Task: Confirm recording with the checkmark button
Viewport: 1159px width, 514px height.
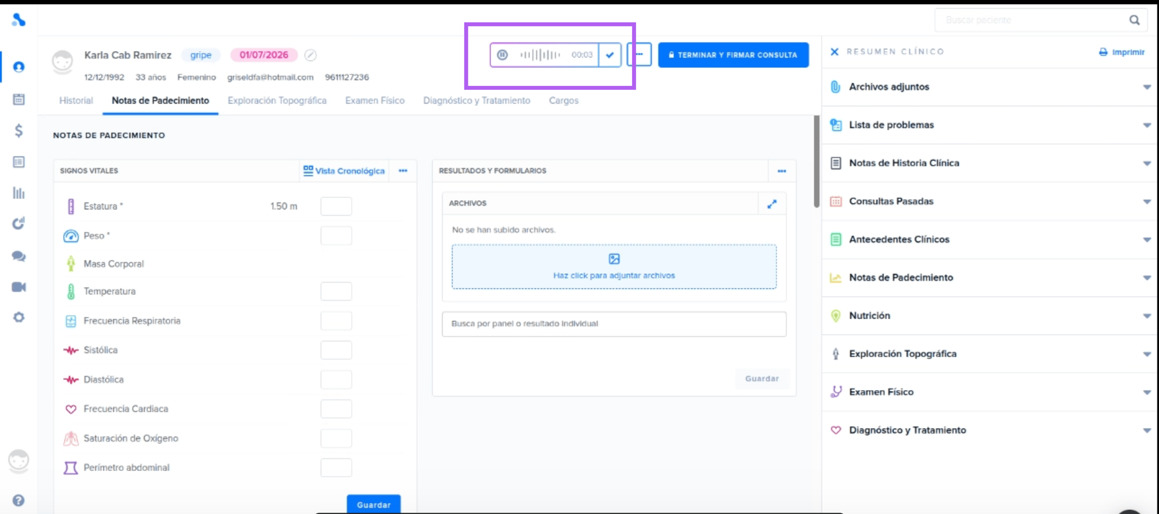Action: (610, 55)
